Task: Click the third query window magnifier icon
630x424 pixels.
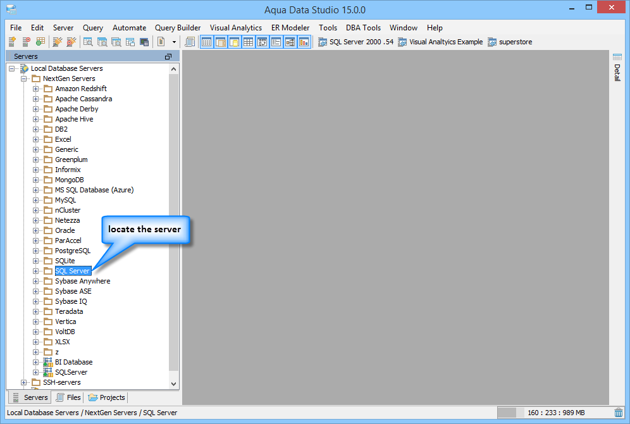Action: coord(116,42)
